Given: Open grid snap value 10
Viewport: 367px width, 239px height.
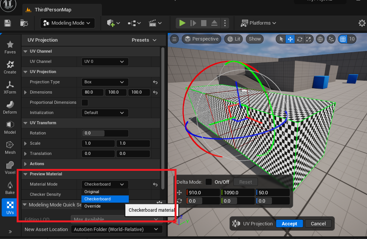Looking at the screenshot, I should pyautogui.click(x=352, y=39).
